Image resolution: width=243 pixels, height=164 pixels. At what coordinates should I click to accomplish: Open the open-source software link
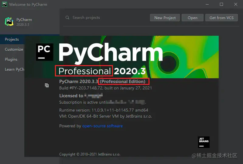102,126
